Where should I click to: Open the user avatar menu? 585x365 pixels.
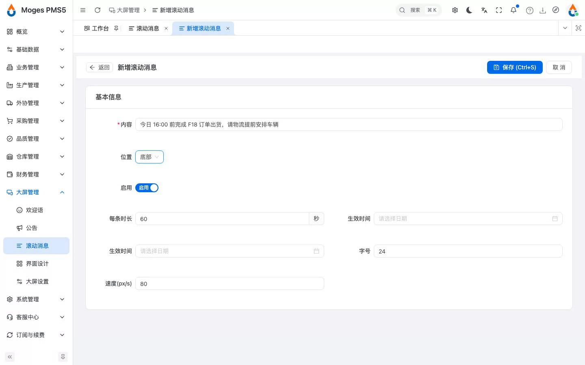tap(573, 10)
